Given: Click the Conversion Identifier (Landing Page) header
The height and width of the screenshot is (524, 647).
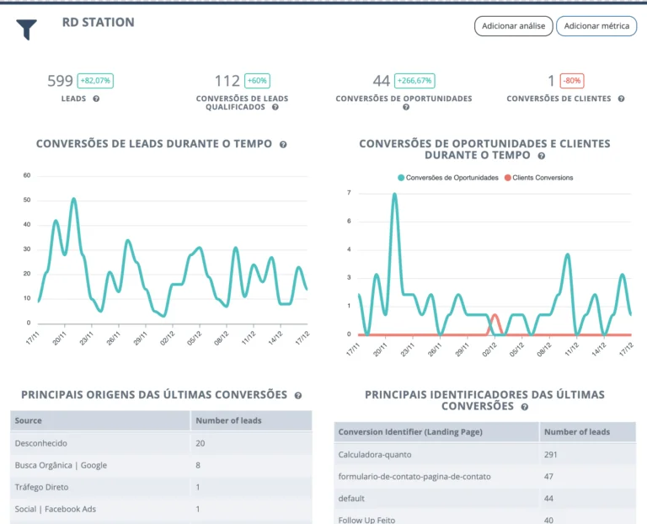Looking at the screenshot, I should pyautogui.click(x=436, y=431).
